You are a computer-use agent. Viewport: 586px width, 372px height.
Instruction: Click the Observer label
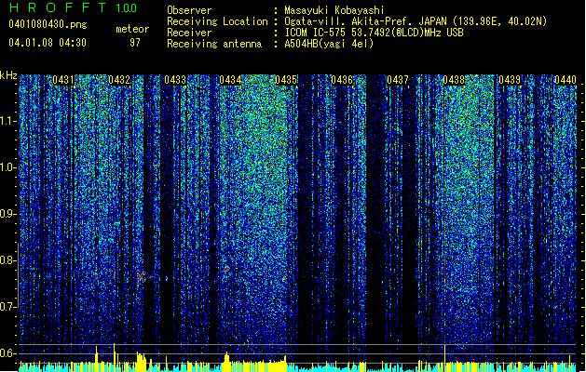coord(189,10)
